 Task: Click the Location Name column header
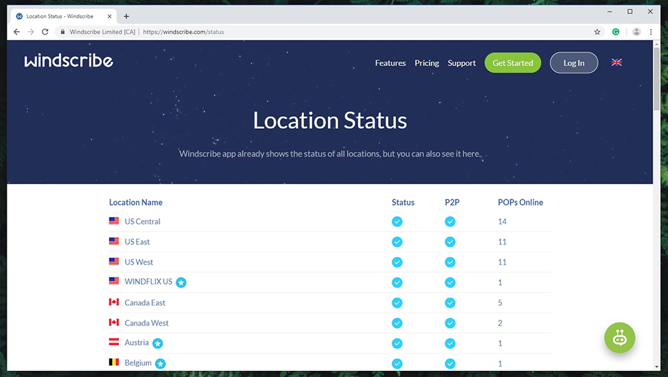click(x=136, y=203)
